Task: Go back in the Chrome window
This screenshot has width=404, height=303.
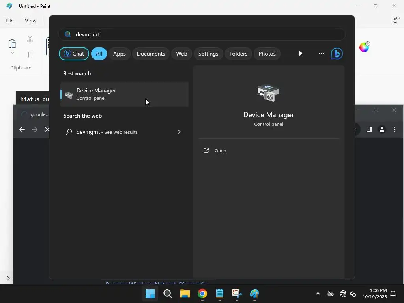Action: pos(22,129)
